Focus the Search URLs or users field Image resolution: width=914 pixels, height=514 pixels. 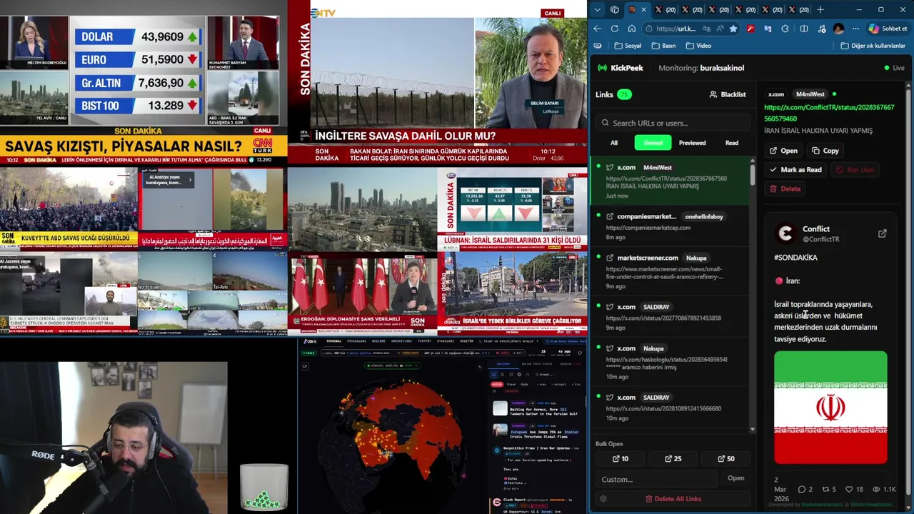(673, 123)
